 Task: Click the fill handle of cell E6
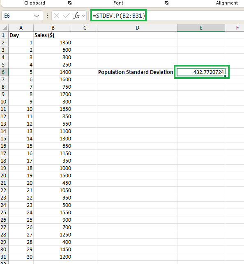pyautogui.click(x=225, y=76)
